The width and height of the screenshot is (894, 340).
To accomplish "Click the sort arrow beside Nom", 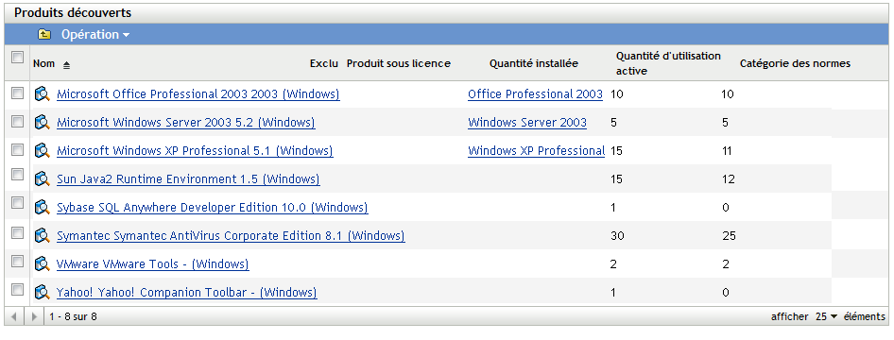I will pos(66,65).
